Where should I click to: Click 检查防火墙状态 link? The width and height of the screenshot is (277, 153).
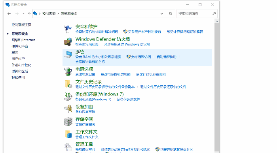[x=87, y=44]
